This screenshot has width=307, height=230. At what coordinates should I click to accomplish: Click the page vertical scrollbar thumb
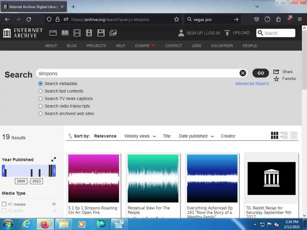(304, 60)
